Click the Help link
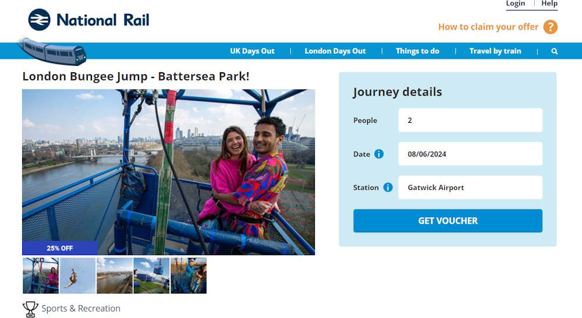582x318 pixels. click(x=549, y=3)
